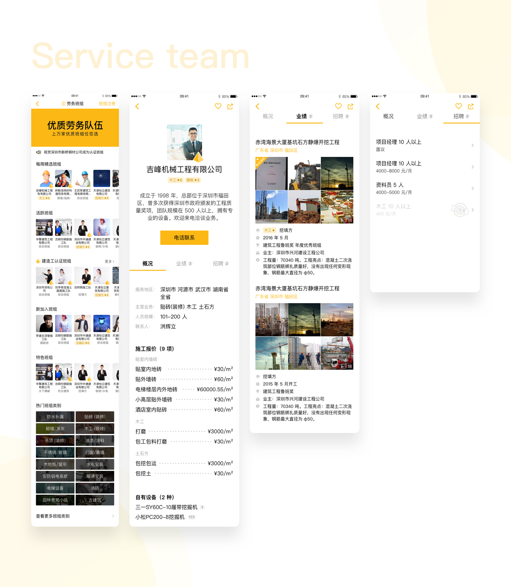Tap 班组注册 link in the header

click(x=107, y=104)
